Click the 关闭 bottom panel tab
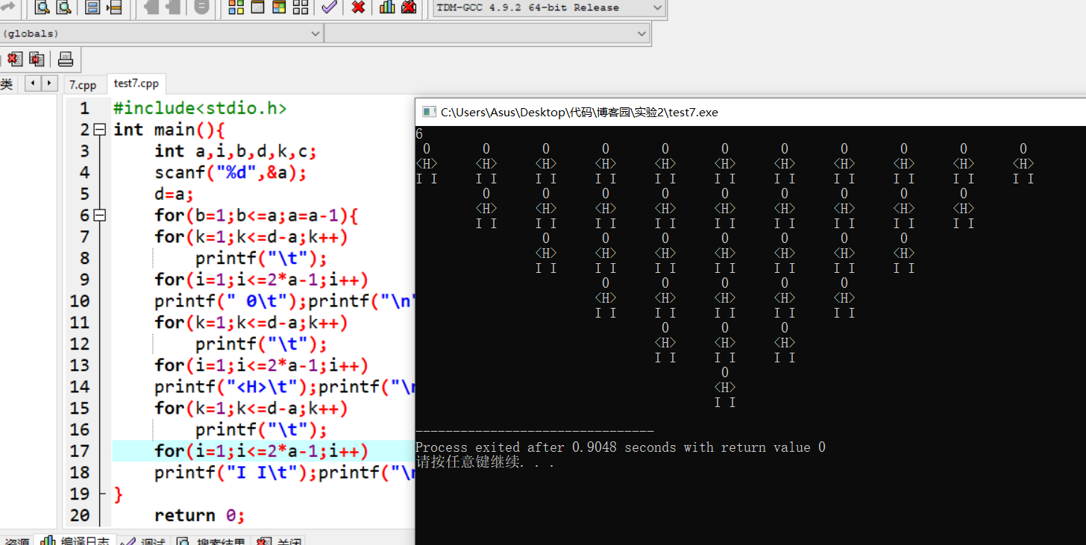Image resolution: width=1086 pixels, height=545 pixels. click(279, 541)
